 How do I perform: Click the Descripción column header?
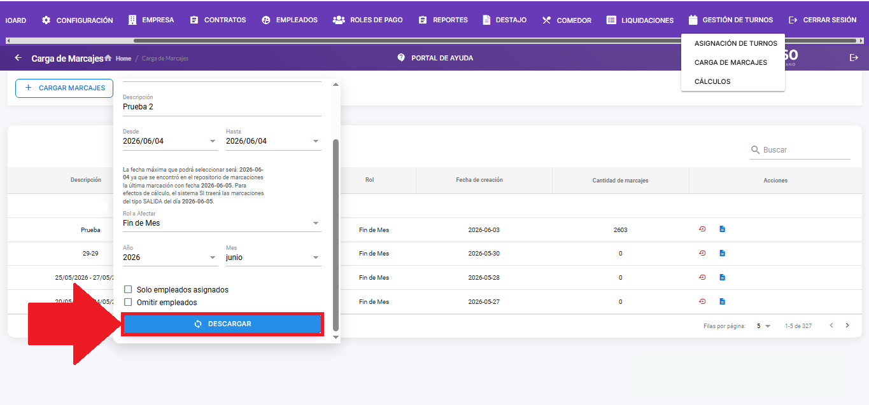point(86,180)
